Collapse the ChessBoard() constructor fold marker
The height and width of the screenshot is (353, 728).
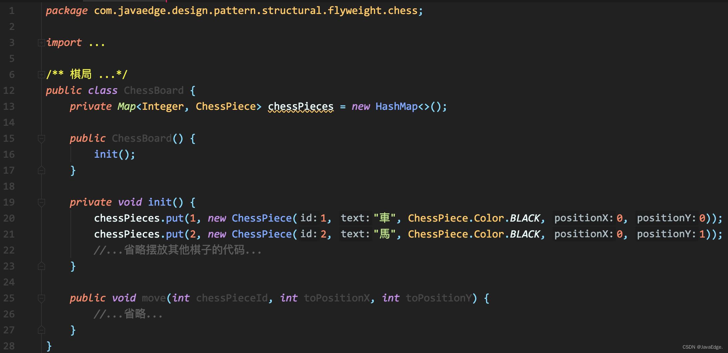pyautogui.click(x=41, y=138)
